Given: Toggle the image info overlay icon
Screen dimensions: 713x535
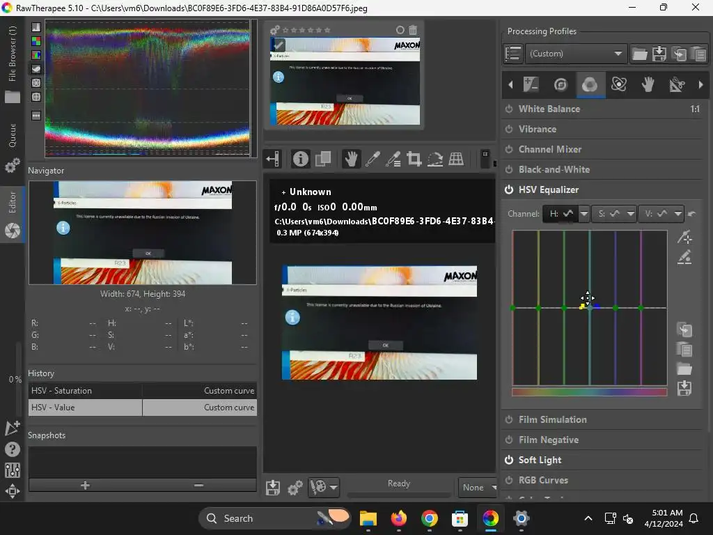Looking at the screenshot, I should coord(300,159).
